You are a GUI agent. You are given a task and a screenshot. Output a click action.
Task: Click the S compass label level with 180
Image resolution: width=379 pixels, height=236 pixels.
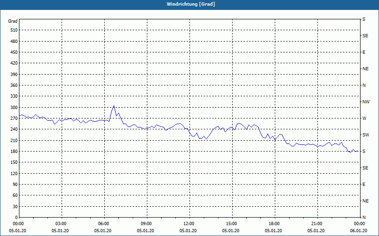point(364,151)
